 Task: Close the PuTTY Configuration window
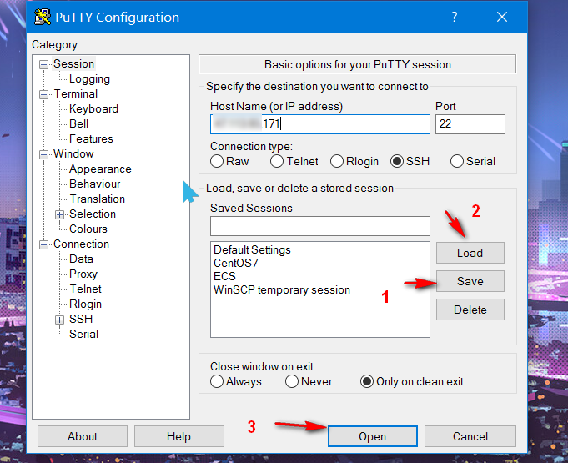[x=502, y=17]
